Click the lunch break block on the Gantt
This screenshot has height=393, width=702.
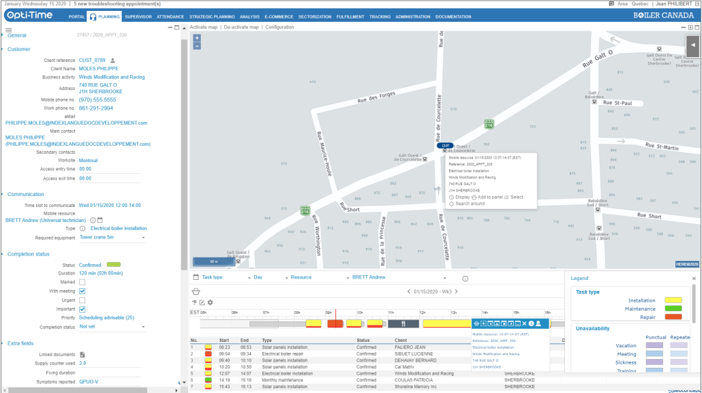(403, 324)
